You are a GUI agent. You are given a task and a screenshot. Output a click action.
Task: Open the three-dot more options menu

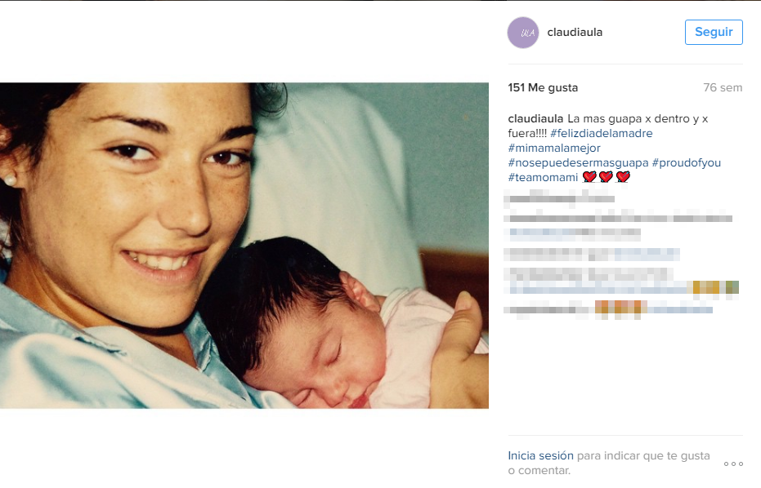pos(733,464)
